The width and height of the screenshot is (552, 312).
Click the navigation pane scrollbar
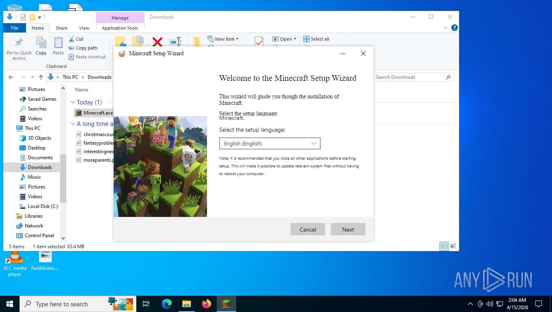pos(63,178)
